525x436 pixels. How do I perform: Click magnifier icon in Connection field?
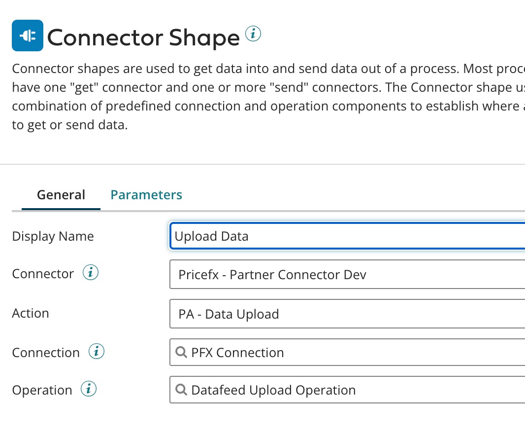click(x=181, y=352)
